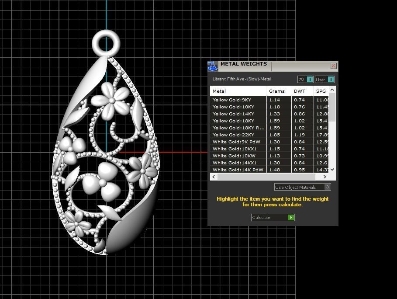Click the Calculate button
Image resolution: width=397 pixels, height=299 pixels.
(273, 217)
